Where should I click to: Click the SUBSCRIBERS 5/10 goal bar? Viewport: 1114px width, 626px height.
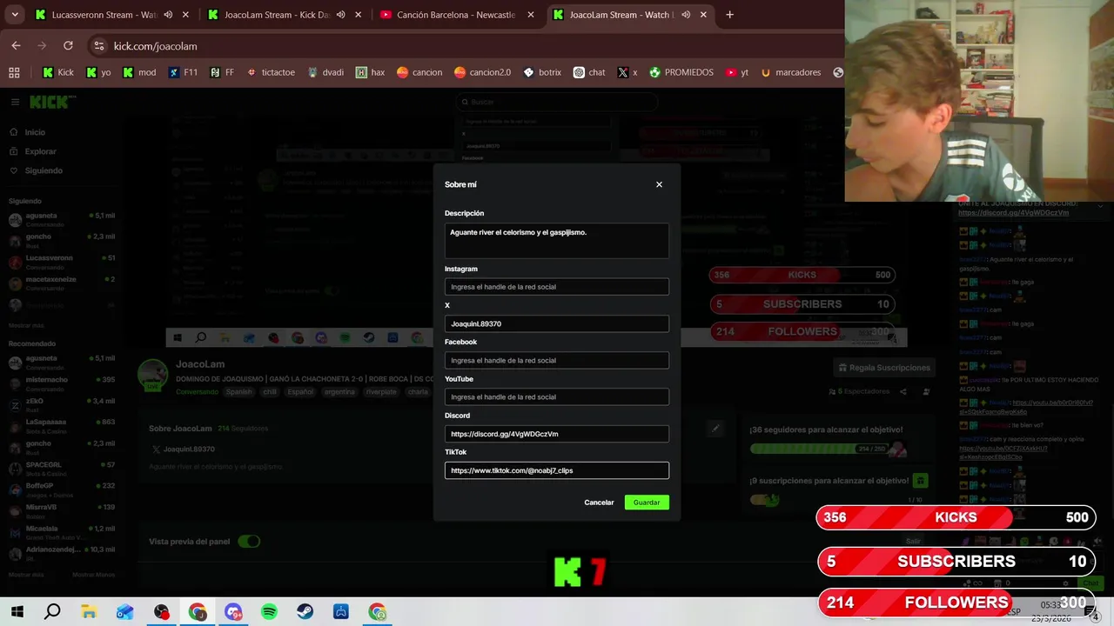pyautogui.click(x=956, y=562)
